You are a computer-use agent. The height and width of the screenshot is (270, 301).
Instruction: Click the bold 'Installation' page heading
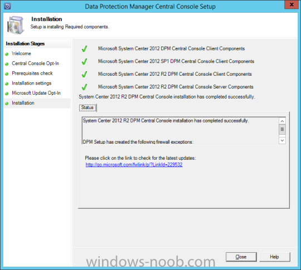coord(47,19)
